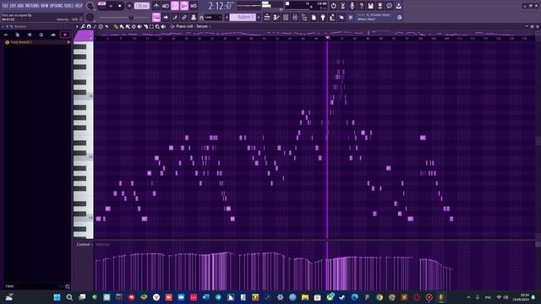Open the PATTERNS menu
Screen dimensions: 541x304
(32, 6)
